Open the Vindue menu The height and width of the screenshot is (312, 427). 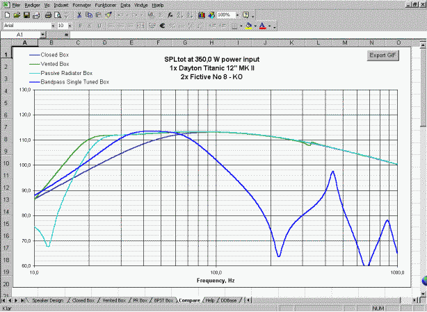point(141,5)
